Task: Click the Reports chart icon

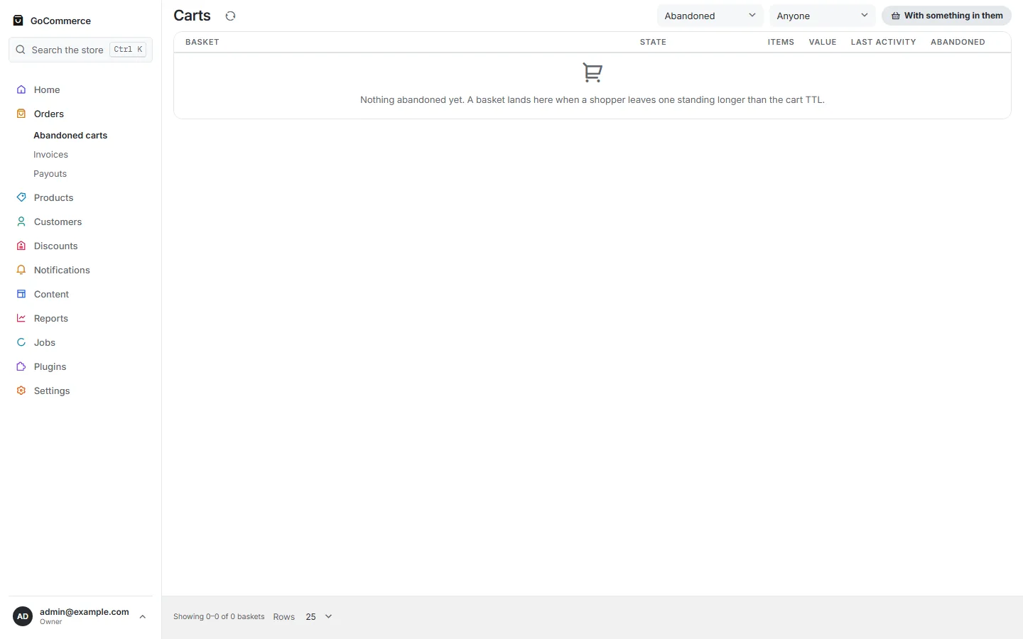Action: point(21,318)
